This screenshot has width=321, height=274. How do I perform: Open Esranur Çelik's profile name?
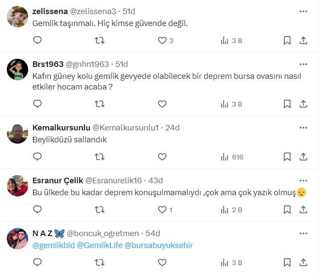tap(58, 180)
